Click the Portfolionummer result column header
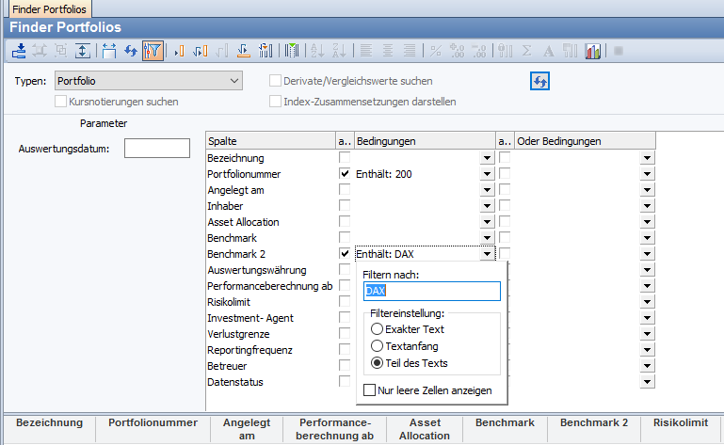This screenshot has width=724, height=445. 152,423
